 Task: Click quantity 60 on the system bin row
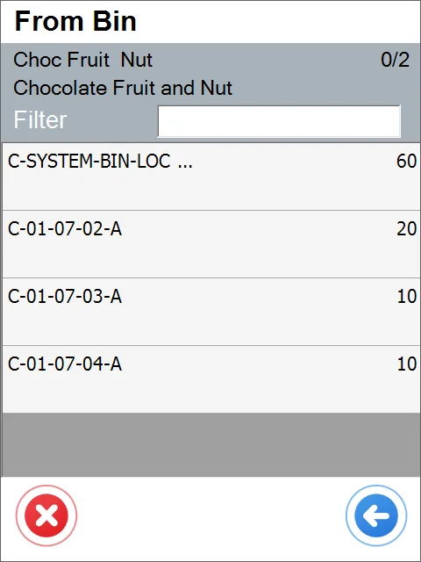pos(407,162)
